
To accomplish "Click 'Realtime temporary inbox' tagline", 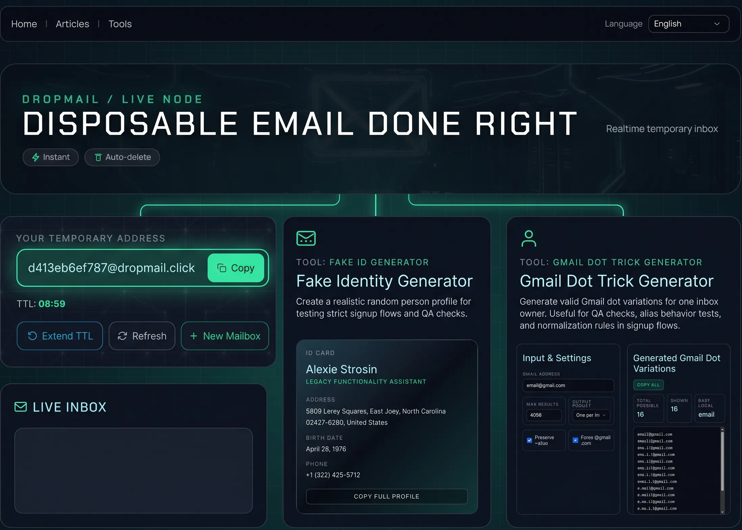I will [x=662, y=129].
